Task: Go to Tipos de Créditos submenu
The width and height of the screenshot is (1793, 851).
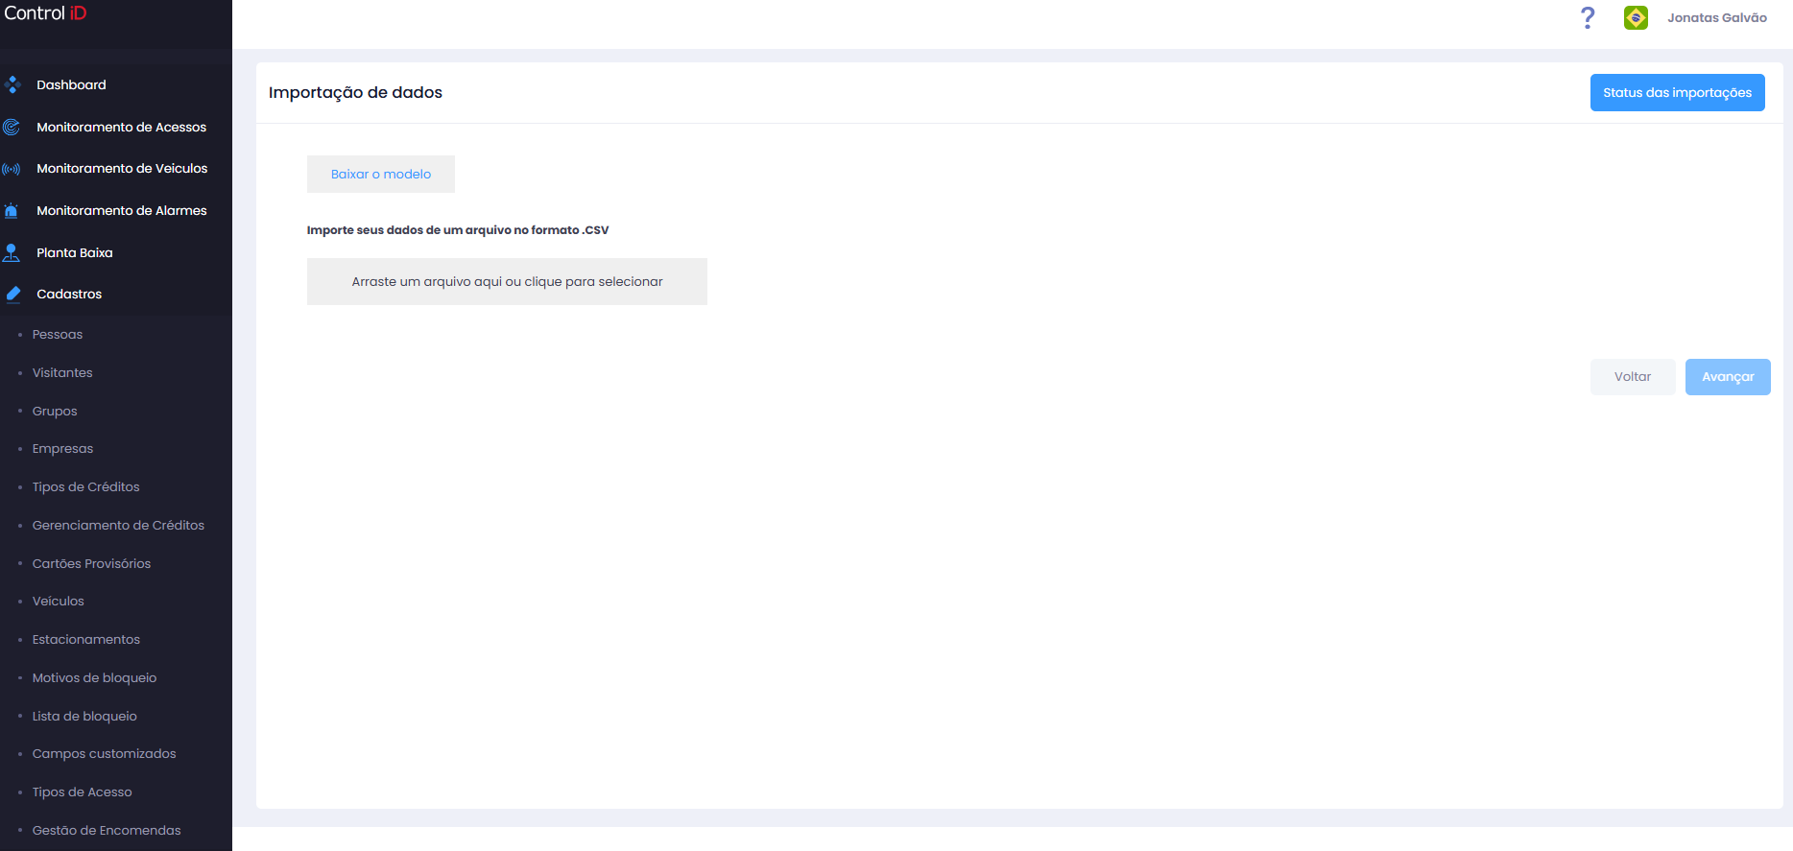Action: pos(85,487)
